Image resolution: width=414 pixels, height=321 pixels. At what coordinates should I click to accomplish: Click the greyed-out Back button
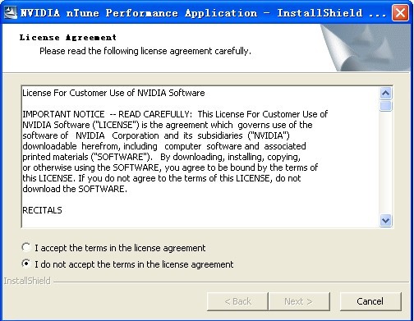237,301
